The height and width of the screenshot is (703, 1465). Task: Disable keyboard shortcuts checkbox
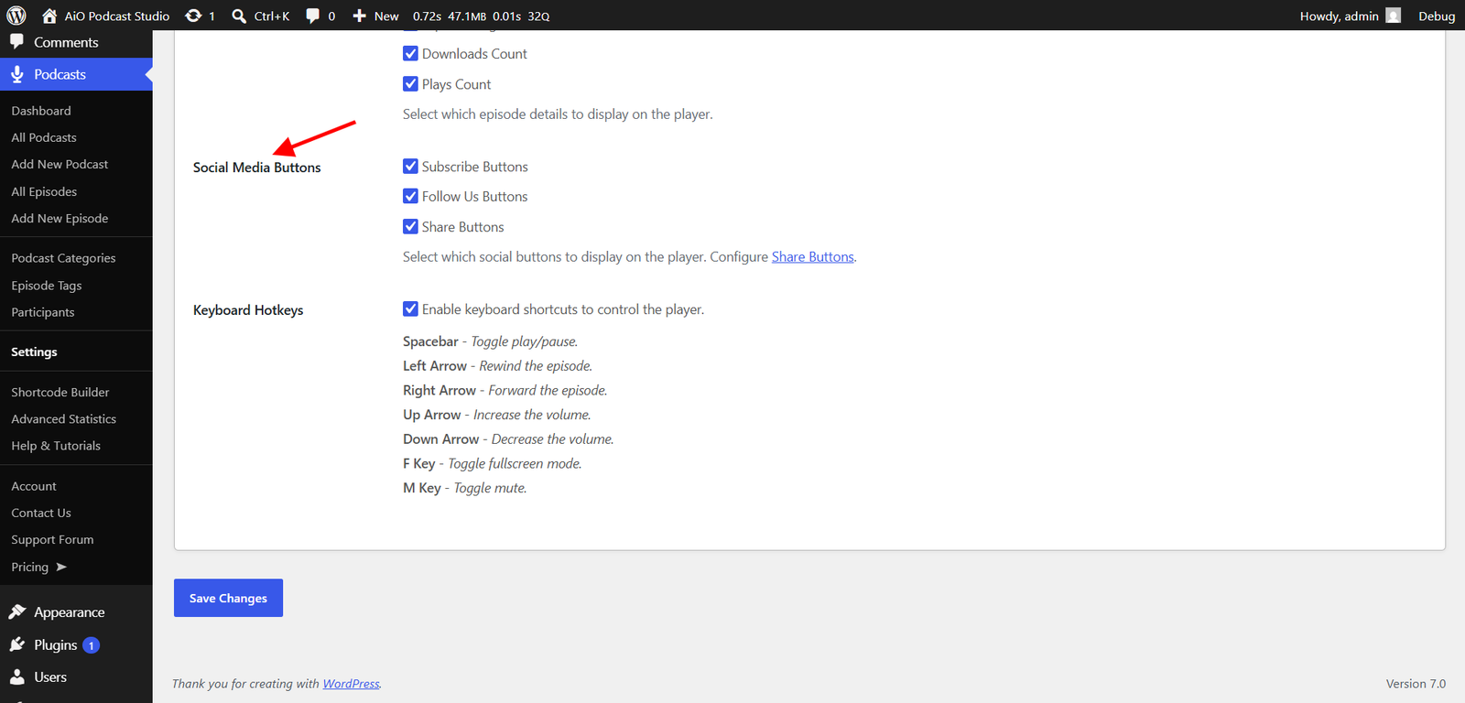tap(410, 309)
